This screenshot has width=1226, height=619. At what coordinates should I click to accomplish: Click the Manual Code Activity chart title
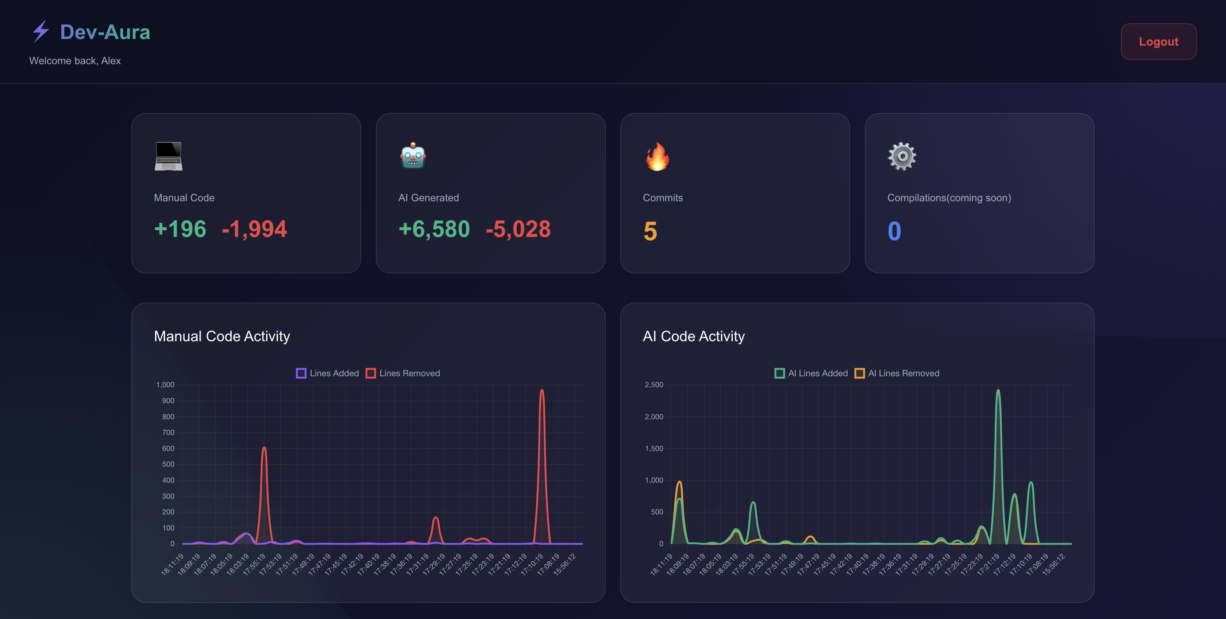point(222,336)
